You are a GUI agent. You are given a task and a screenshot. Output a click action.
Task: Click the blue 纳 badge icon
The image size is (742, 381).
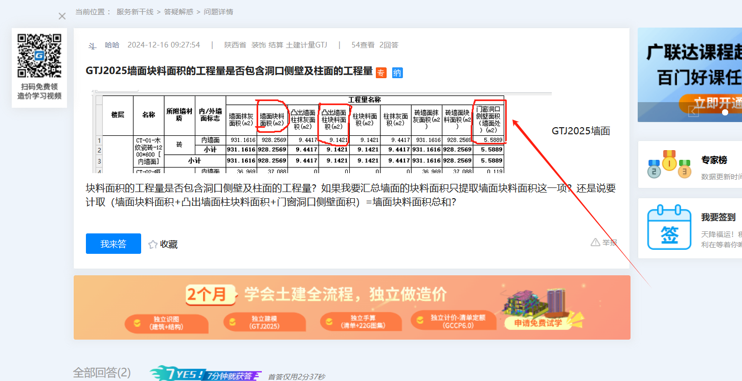pyautogui.click(x=397, y=73)
